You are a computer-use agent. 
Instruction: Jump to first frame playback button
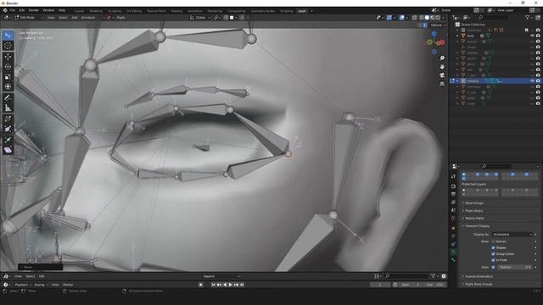click(213, 285)
